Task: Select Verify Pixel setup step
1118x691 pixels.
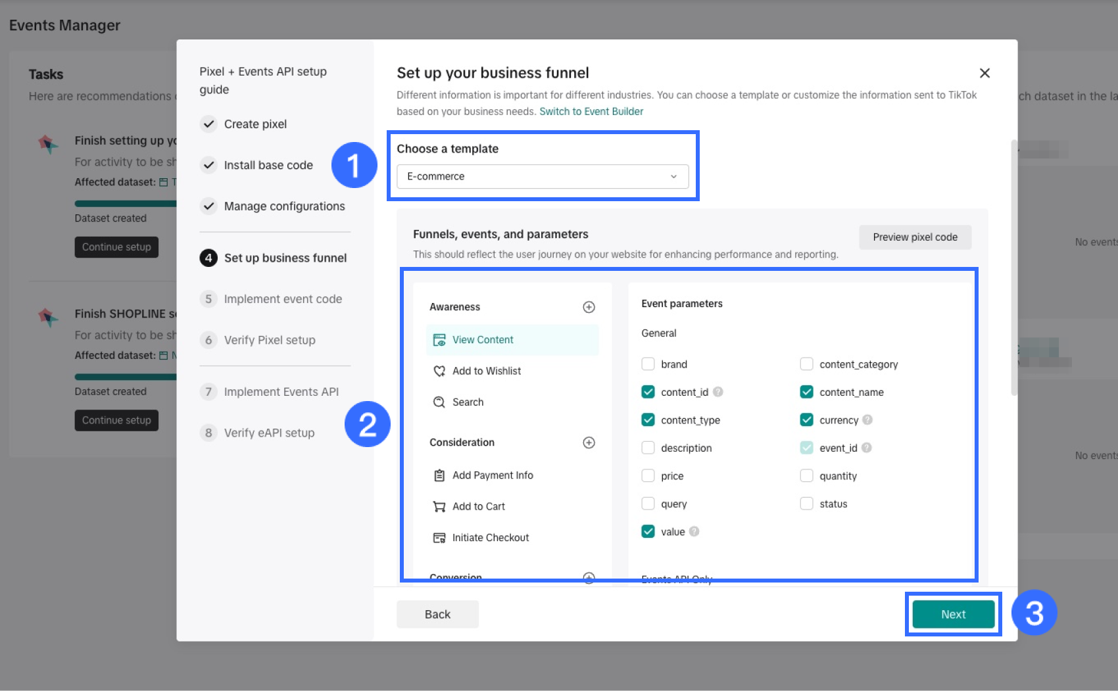Action: click(269, 340)
